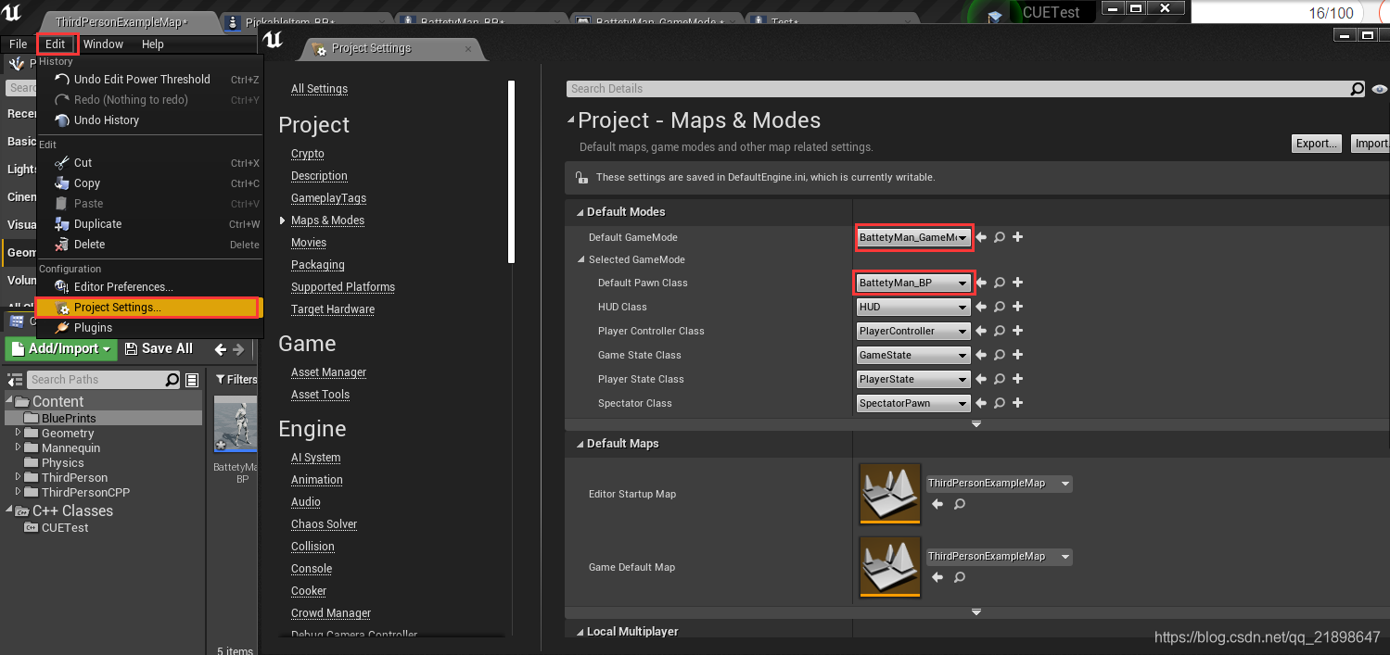Click settings category list scrollbar
Image resolution: width=1390 pixels, height=655 pixels.
click(510, 171)
